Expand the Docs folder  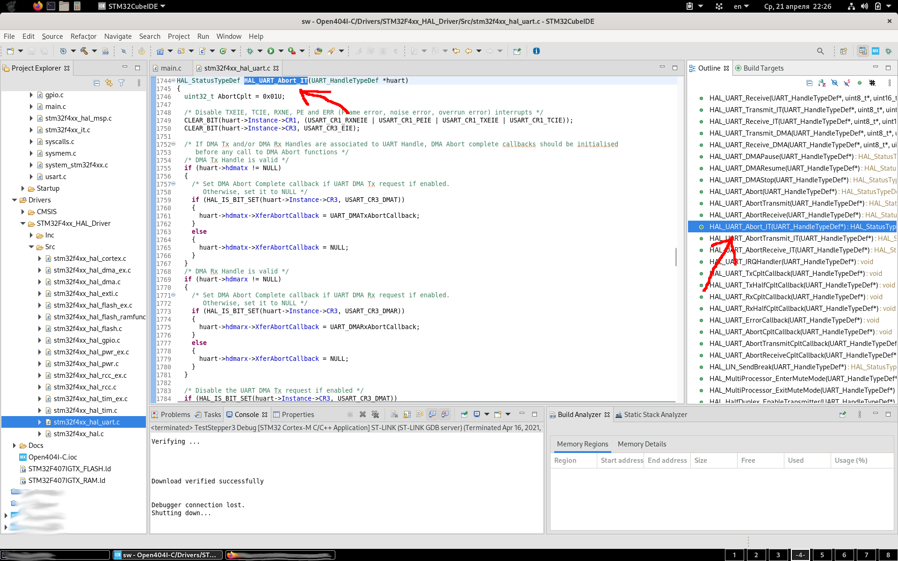pyautogui.click(x=14, y=446)
